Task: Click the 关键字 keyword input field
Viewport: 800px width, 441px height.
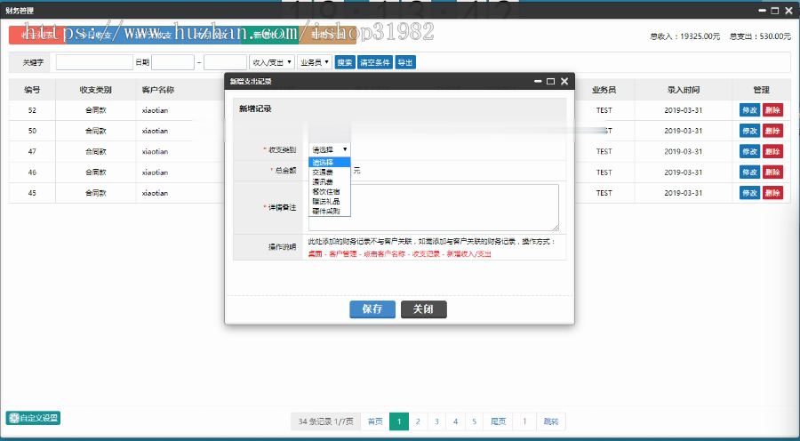Action: coord(94,62)
